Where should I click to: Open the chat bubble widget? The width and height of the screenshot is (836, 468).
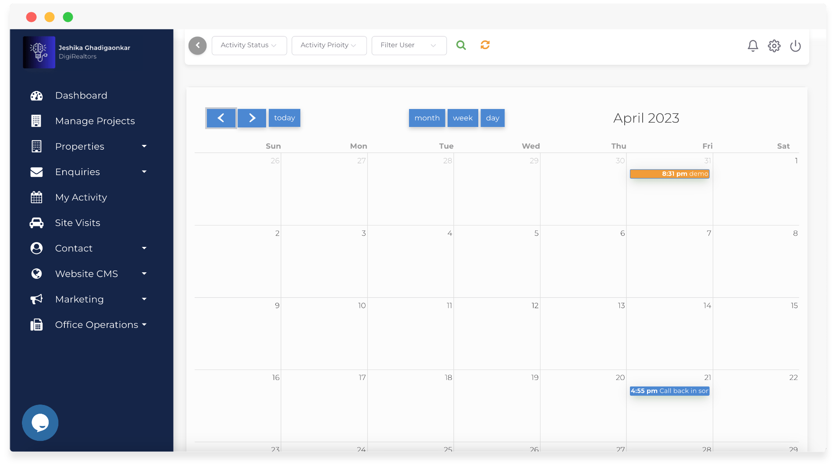click(40, 422)
